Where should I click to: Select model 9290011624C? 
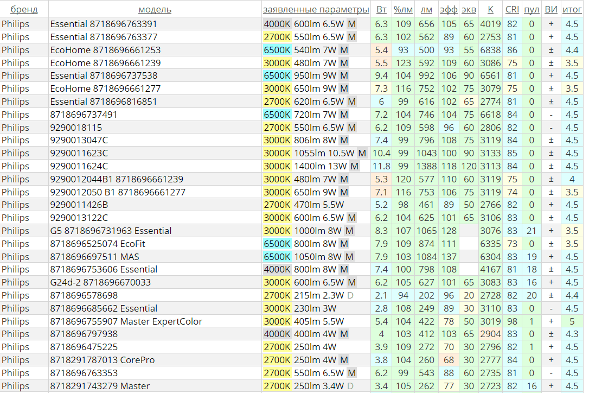click(79, 166)
